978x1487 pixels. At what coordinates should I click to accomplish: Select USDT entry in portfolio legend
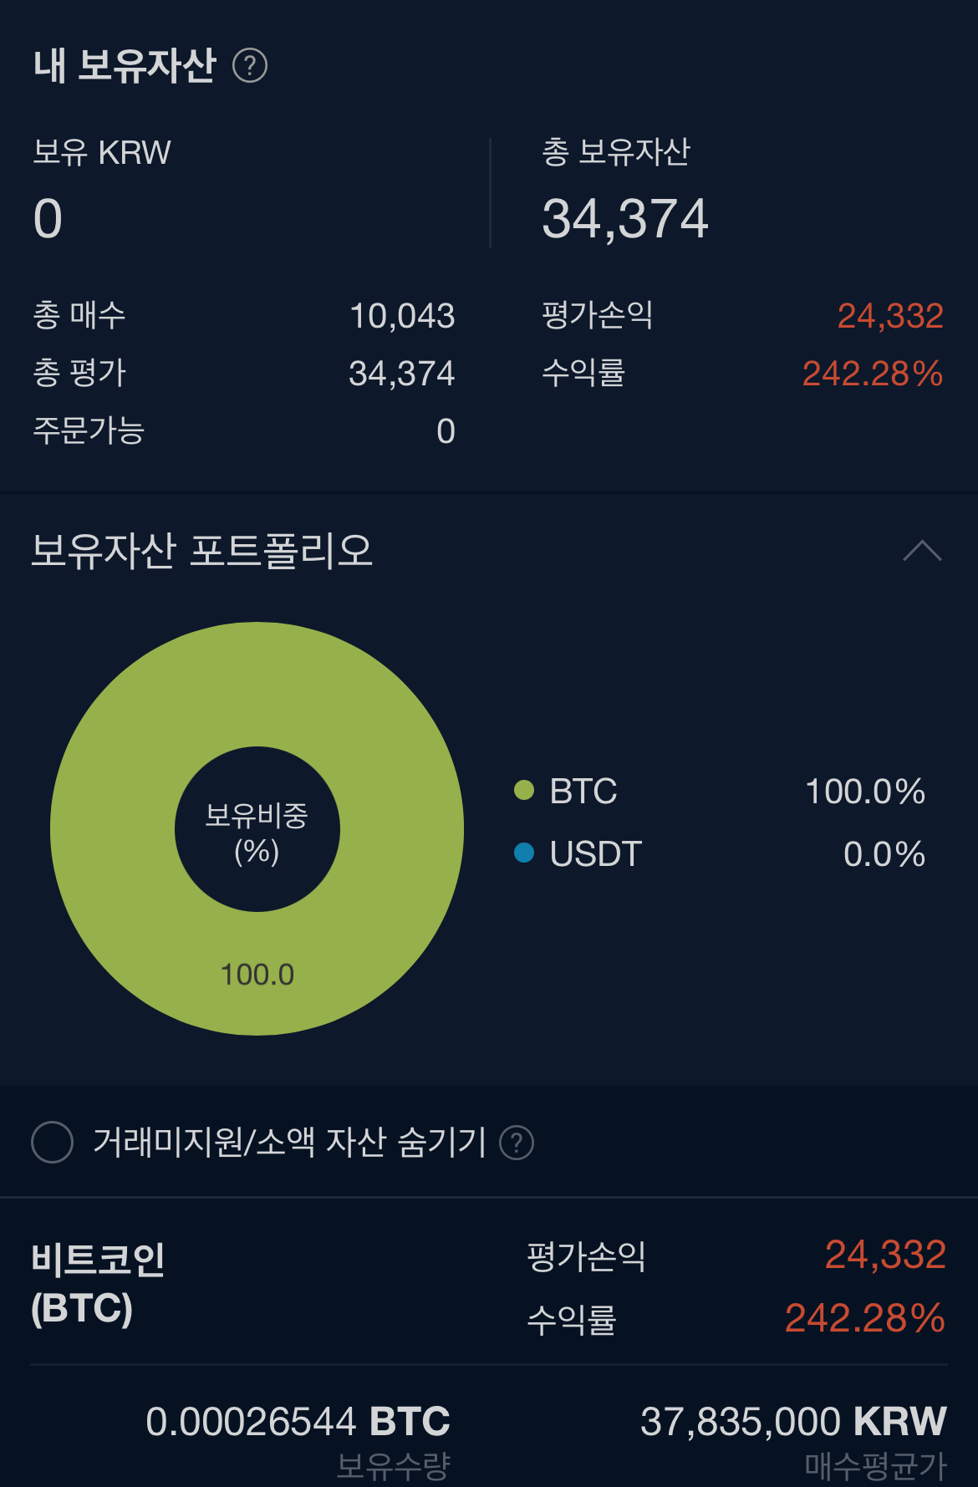pos(719,853)
